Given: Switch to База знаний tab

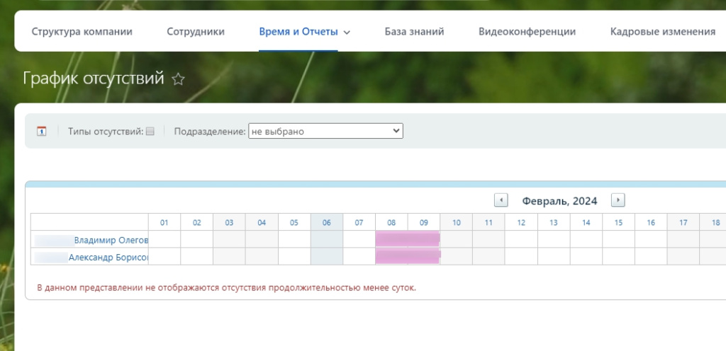Looking at the screenshot, I should click(x=414, y=31).
